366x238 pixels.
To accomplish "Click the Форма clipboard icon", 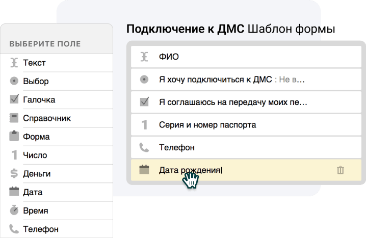I will pos(14,136).
